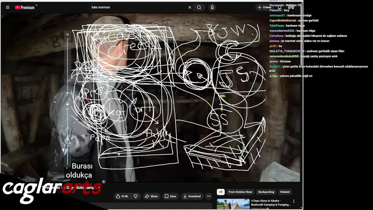The width and height of the screenshot is (373, 210).
Task: Select the 'Related' filter chip
Action: [285, 192]
